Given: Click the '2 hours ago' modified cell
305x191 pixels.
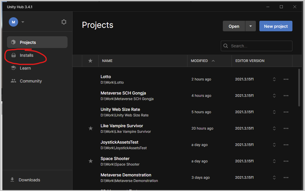Looking at the screenshot, I should pyautogui.click(x=201, y=79).
